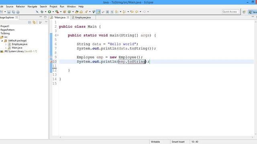Toggle Skip All Breakpoints
257x144 pixels.
37,12
